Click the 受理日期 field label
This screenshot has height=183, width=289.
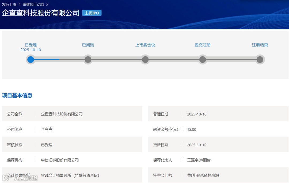tap(161, 114)
